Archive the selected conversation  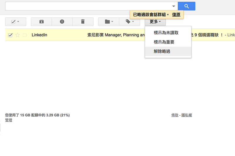(41, 22)
